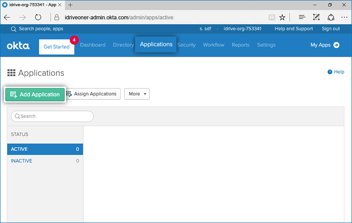Image resolution: width=352 pixels, height=223 pixels.
Task: Select the INACTIVE status filter
Action: (x=22, y=161)
